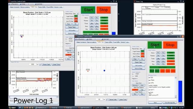Click LaserFire app icon in front title bar
The image size is (193, 109).
pyautogui.click(x=76, y=37)
